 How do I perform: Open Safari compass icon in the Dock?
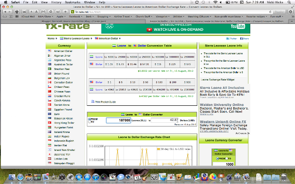click(x=20, y=177)
